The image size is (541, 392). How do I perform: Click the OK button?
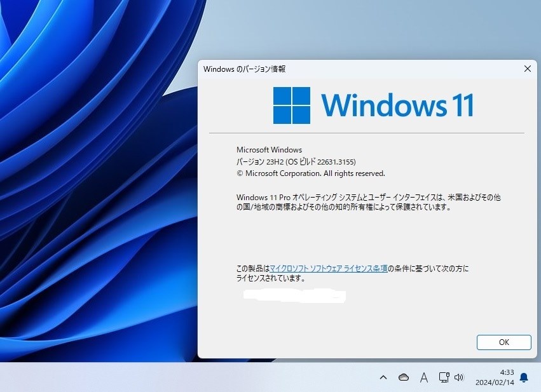click(x=503, y=342)
